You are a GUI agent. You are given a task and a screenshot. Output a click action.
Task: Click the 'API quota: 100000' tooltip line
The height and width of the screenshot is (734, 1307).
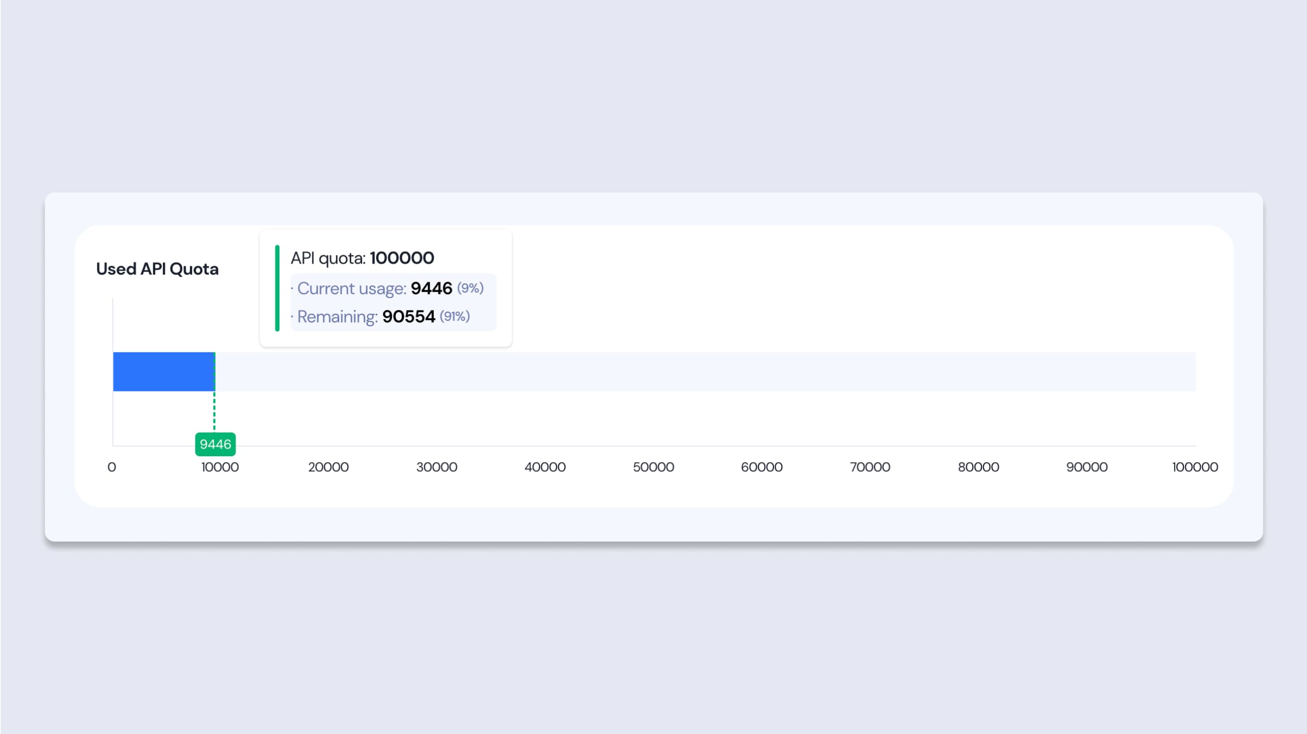[363, 258]
